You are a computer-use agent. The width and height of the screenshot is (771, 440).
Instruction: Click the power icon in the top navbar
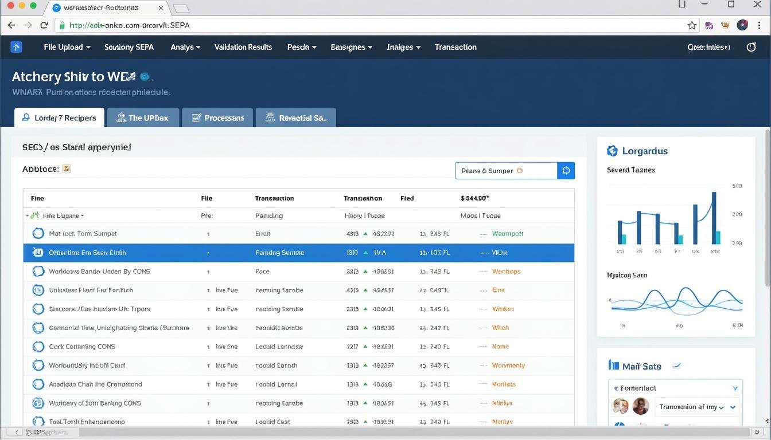pos(751,47)
